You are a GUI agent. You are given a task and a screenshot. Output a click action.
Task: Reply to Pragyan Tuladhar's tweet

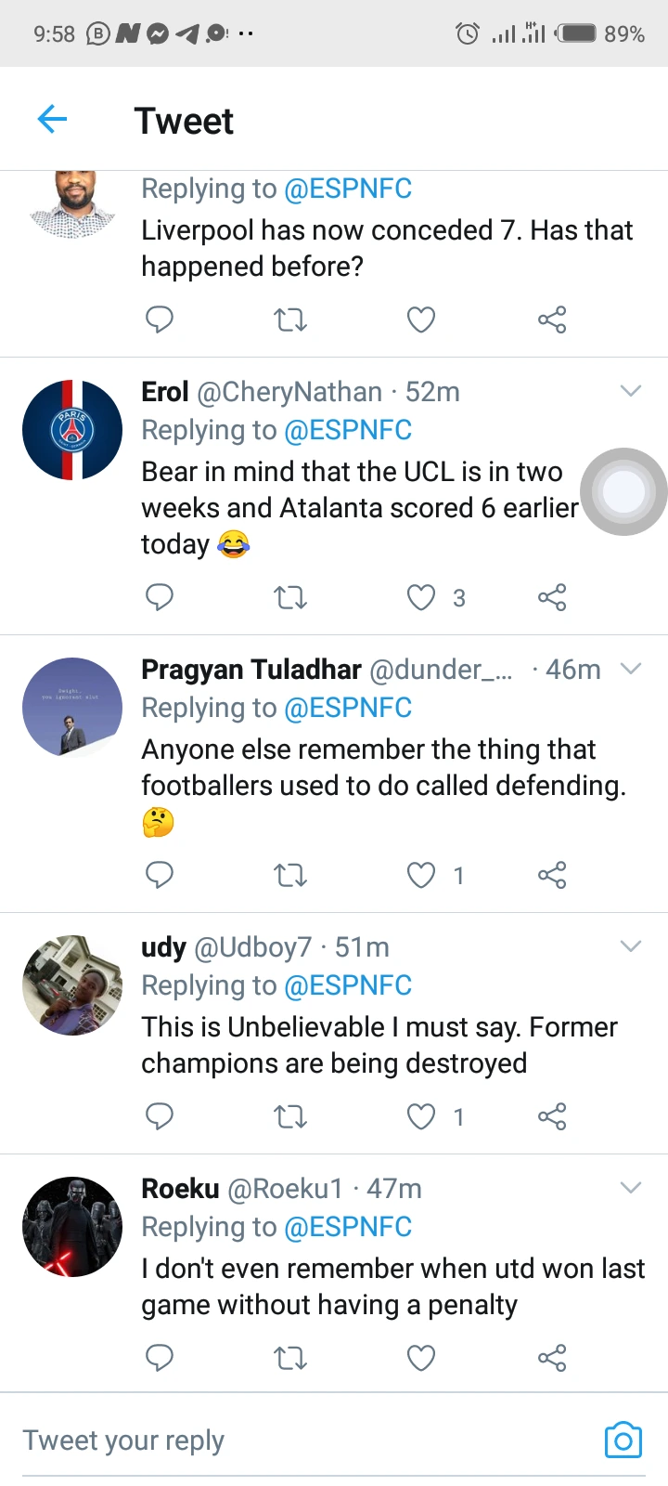[x=160, y=875]
